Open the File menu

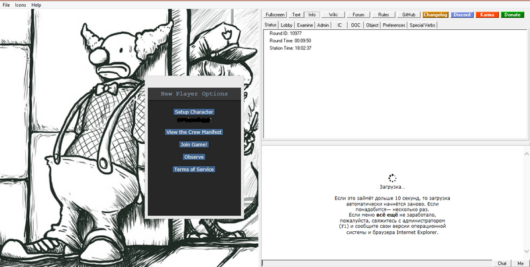(x=6, y=5)
